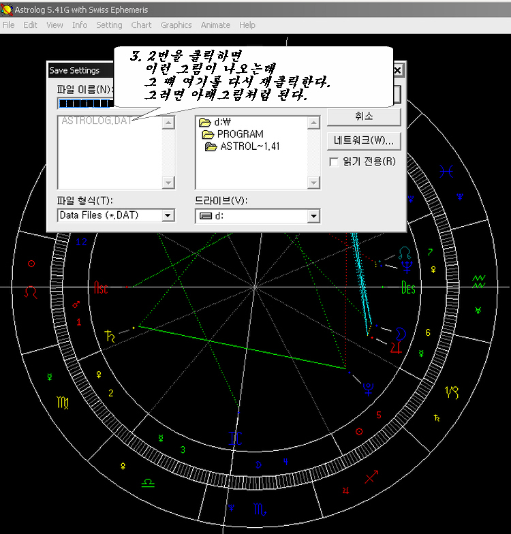
Task: Select the PROGRAM folder
Action: point(233,134)
